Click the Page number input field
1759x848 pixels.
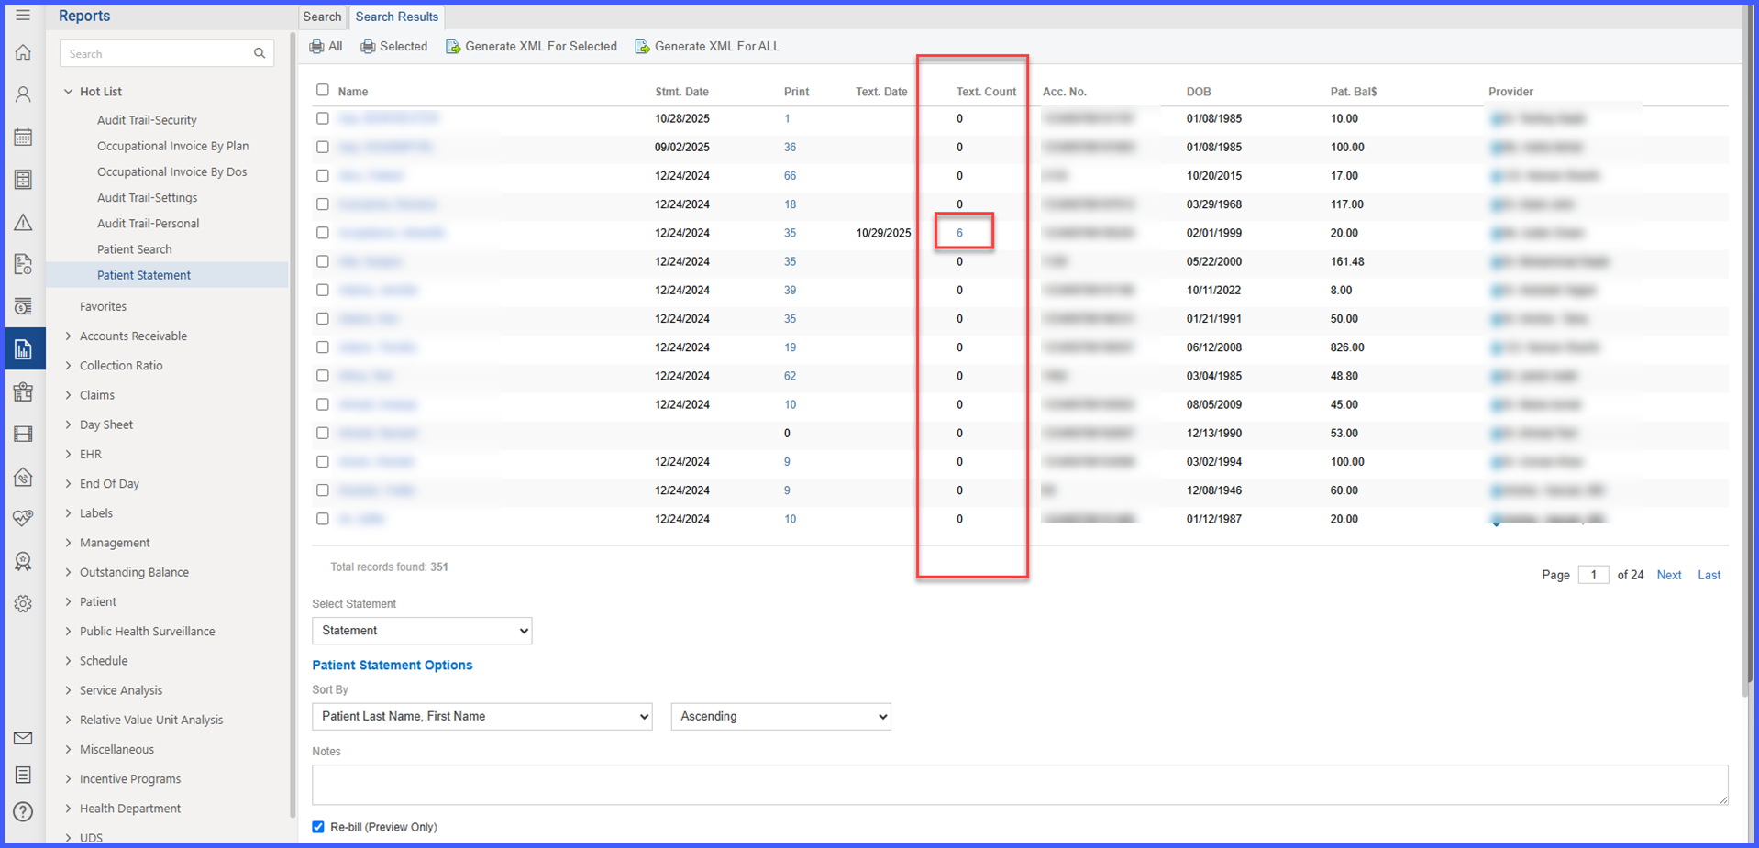(x=1593, y=575)
